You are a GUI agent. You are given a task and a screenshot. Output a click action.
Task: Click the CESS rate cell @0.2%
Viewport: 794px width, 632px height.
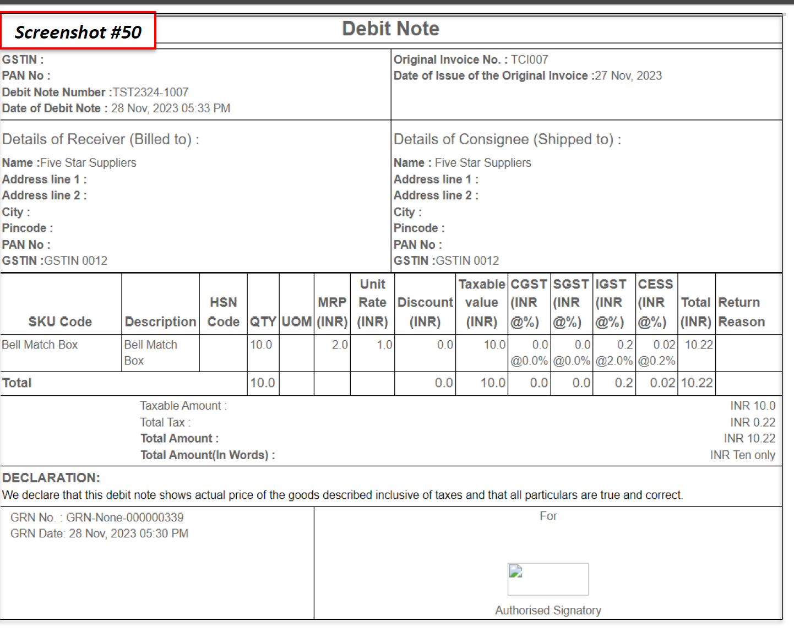click(x=656, y=361)
